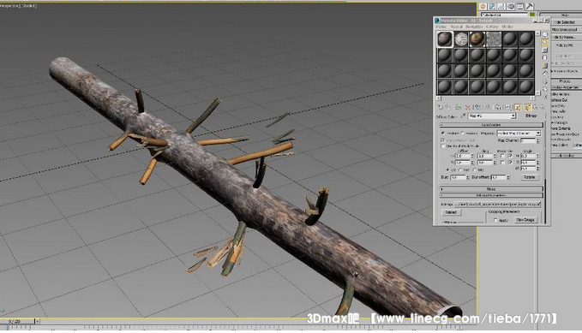Click the Make Preview icon
The height and width of the screenshot is (333, 582).
(545, 74)
